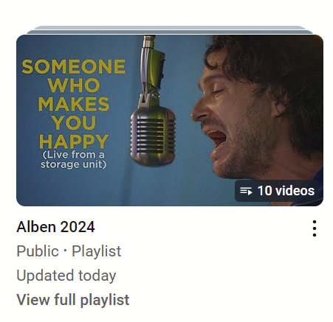This screenshot has height=322, width=333.
Task: Click the yellow 'MAKES' word in thumbnail
Action: pyautogui.click(x=74, y=104)
